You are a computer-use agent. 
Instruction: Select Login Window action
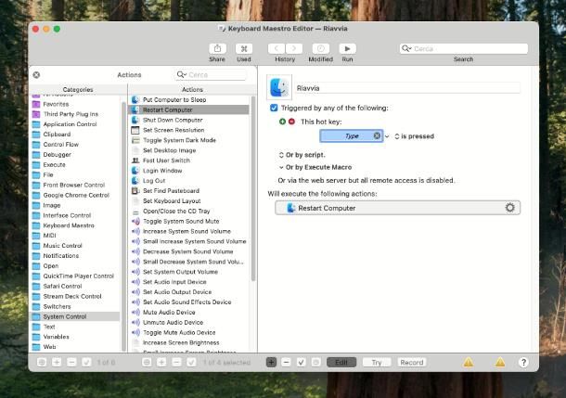pos(188,171)
